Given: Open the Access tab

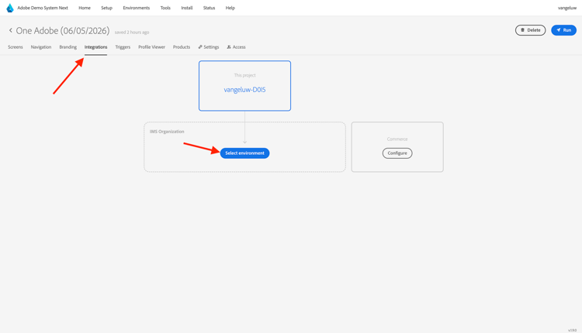Looking at the screenshot, I should (236, 47).
